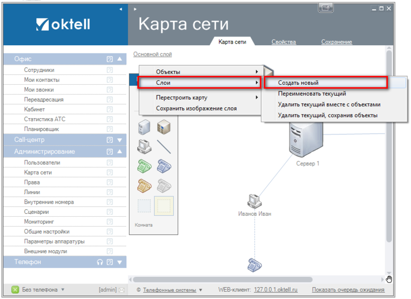
Task: Select the orange telephone icon in palette
Action: [x=144, y=185]
